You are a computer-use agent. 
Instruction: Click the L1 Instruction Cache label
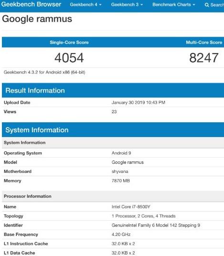(26, 244)
